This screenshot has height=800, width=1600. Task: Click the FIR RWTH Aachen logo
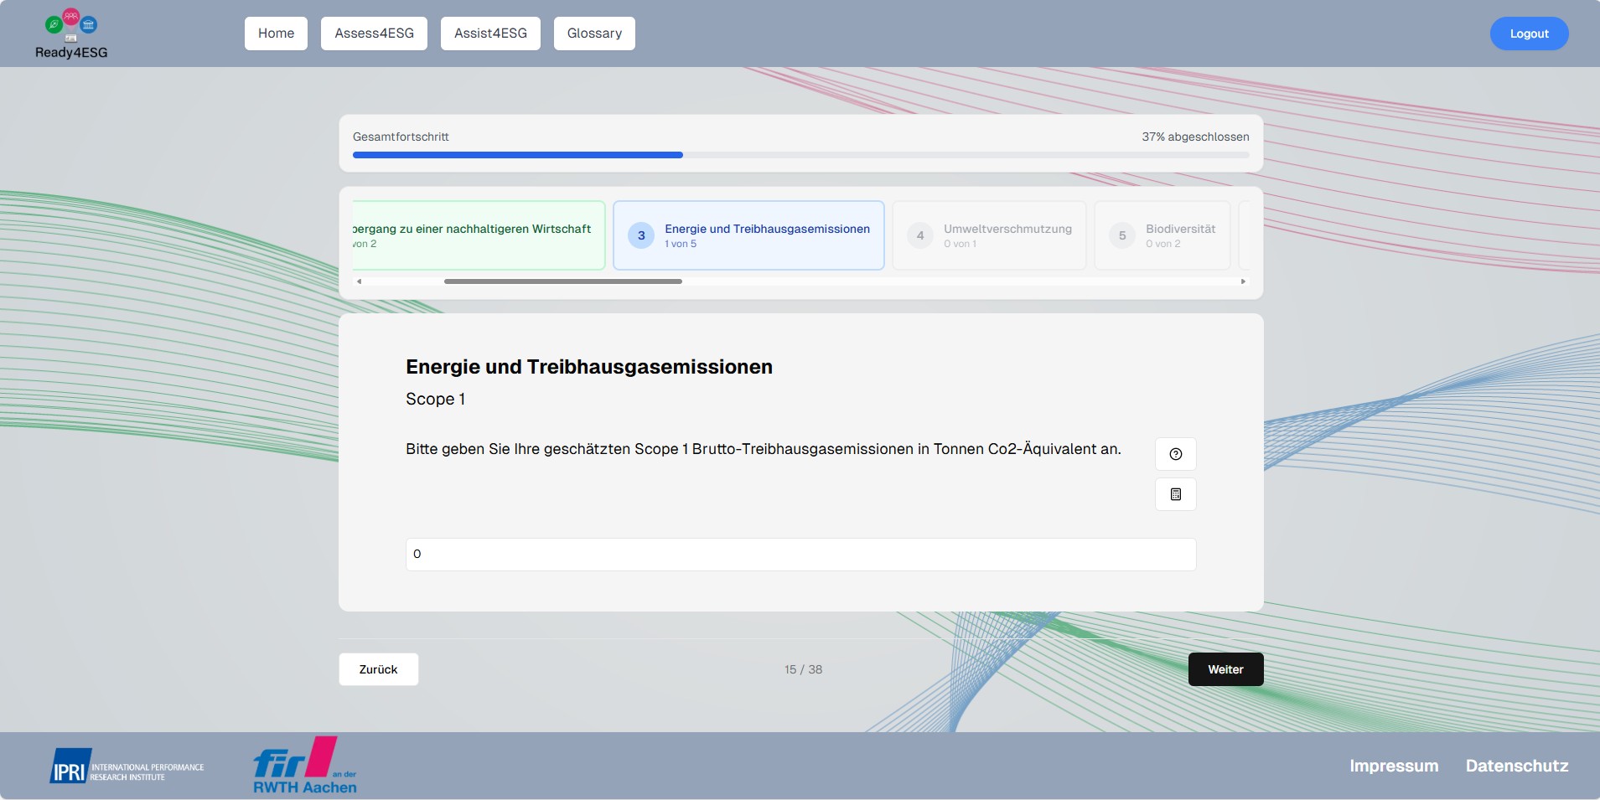[x=305, y=766]
